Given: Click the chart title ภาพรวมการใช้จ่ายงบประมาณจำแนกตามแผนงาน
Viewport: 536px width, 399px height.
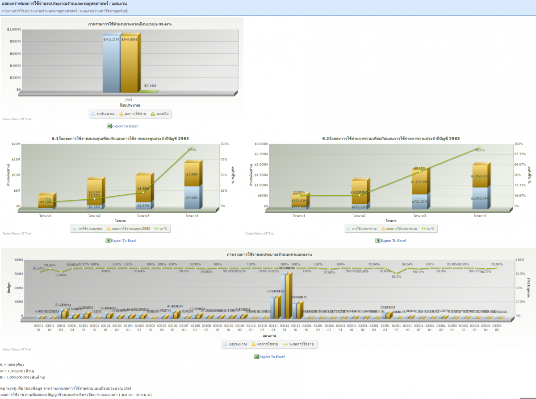Looking at the screenshot, I should [x=269, y=254].
